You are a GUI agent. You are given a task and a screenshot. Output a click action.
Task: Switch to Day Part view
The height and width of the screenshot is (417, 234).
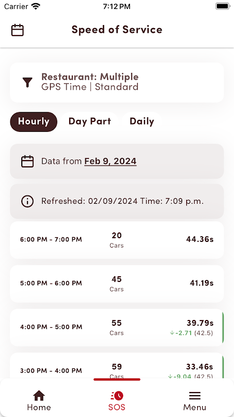pyautogui.click(x=89, y=122)
